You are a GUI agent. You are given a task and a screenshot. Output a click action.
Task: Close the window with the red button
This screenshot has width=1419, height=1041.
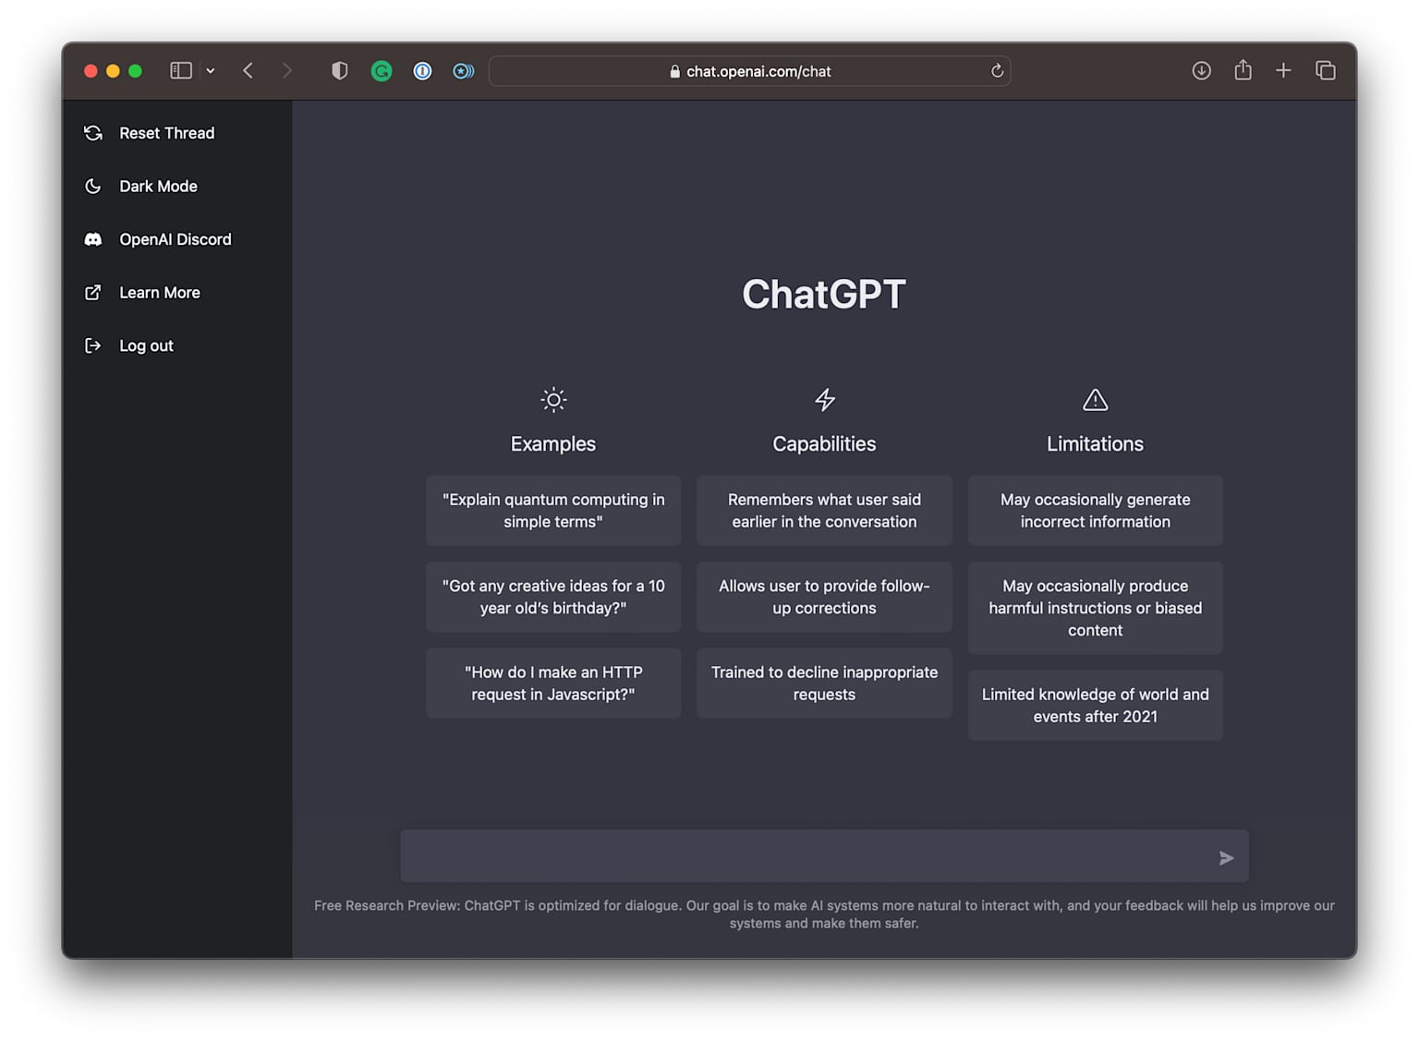[91, 71]
